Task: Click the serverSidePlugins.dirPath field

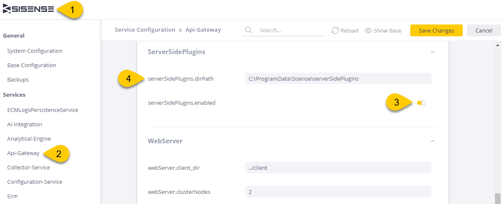Action: [x=338, y=79]
